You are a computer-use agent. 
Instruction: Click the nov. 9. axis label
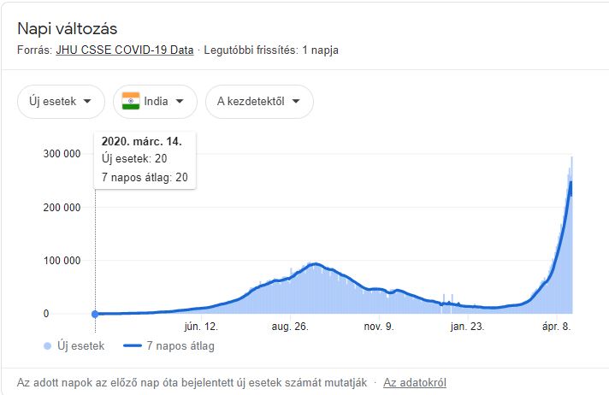click(x=380, y=327)
